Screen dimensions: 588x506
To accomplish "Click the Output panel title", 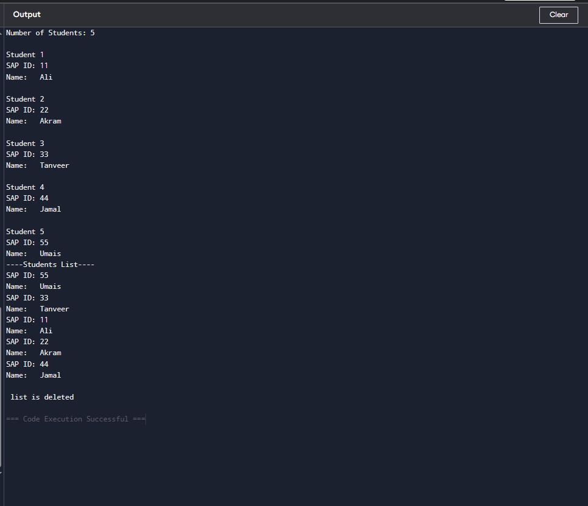I will pos(27,15).
